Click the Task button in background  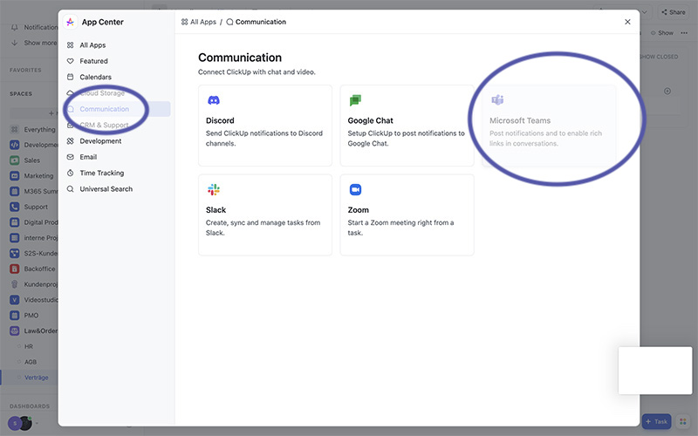point(657,421)
